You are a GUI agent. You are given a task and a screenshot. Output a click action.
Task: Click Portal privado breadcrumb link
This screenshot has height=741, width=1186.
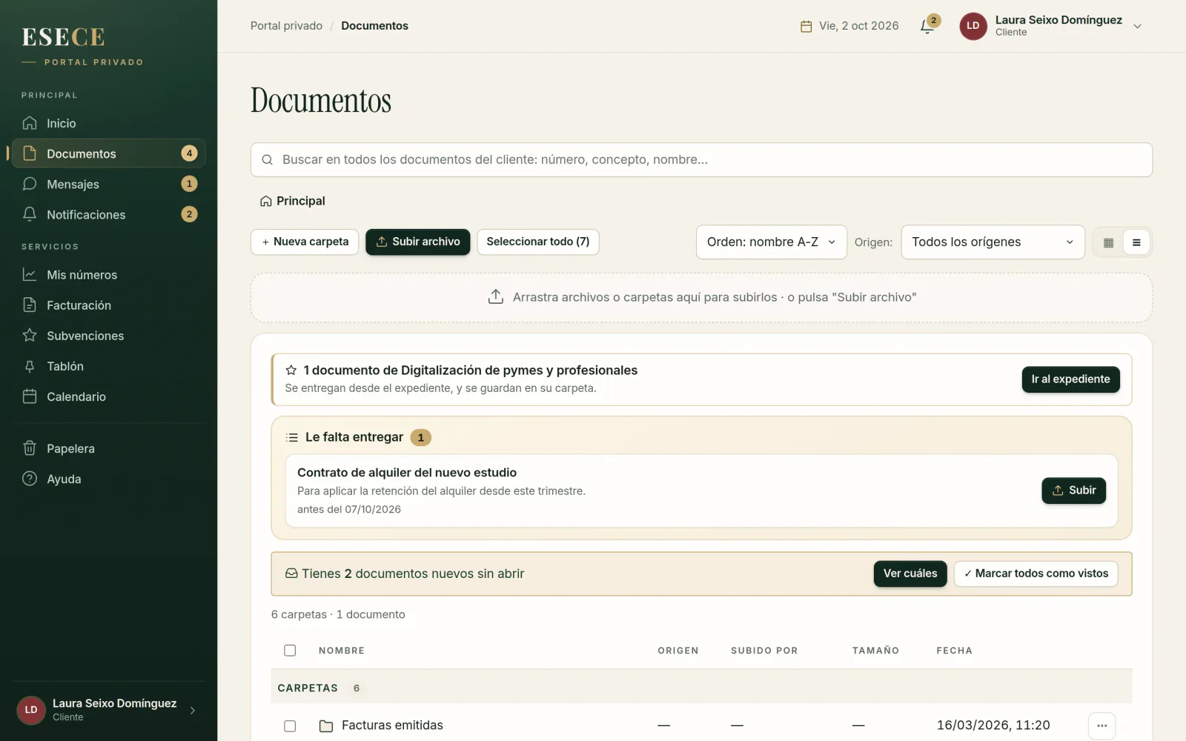286,26
